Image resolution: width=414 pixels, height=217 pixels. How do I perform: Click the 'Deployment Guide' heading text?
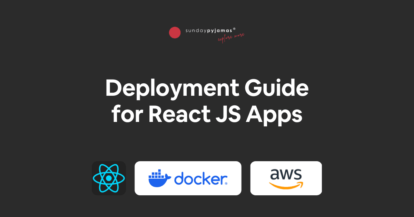[207, 88]
